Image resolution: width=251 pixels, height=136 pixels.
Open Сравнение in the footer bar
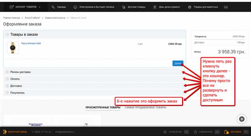click(176, 132)
